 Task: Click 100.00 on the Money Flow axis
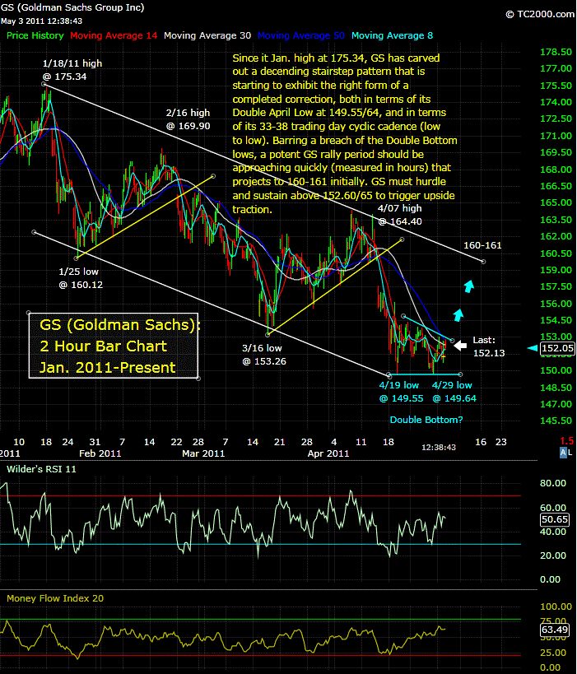556,607
